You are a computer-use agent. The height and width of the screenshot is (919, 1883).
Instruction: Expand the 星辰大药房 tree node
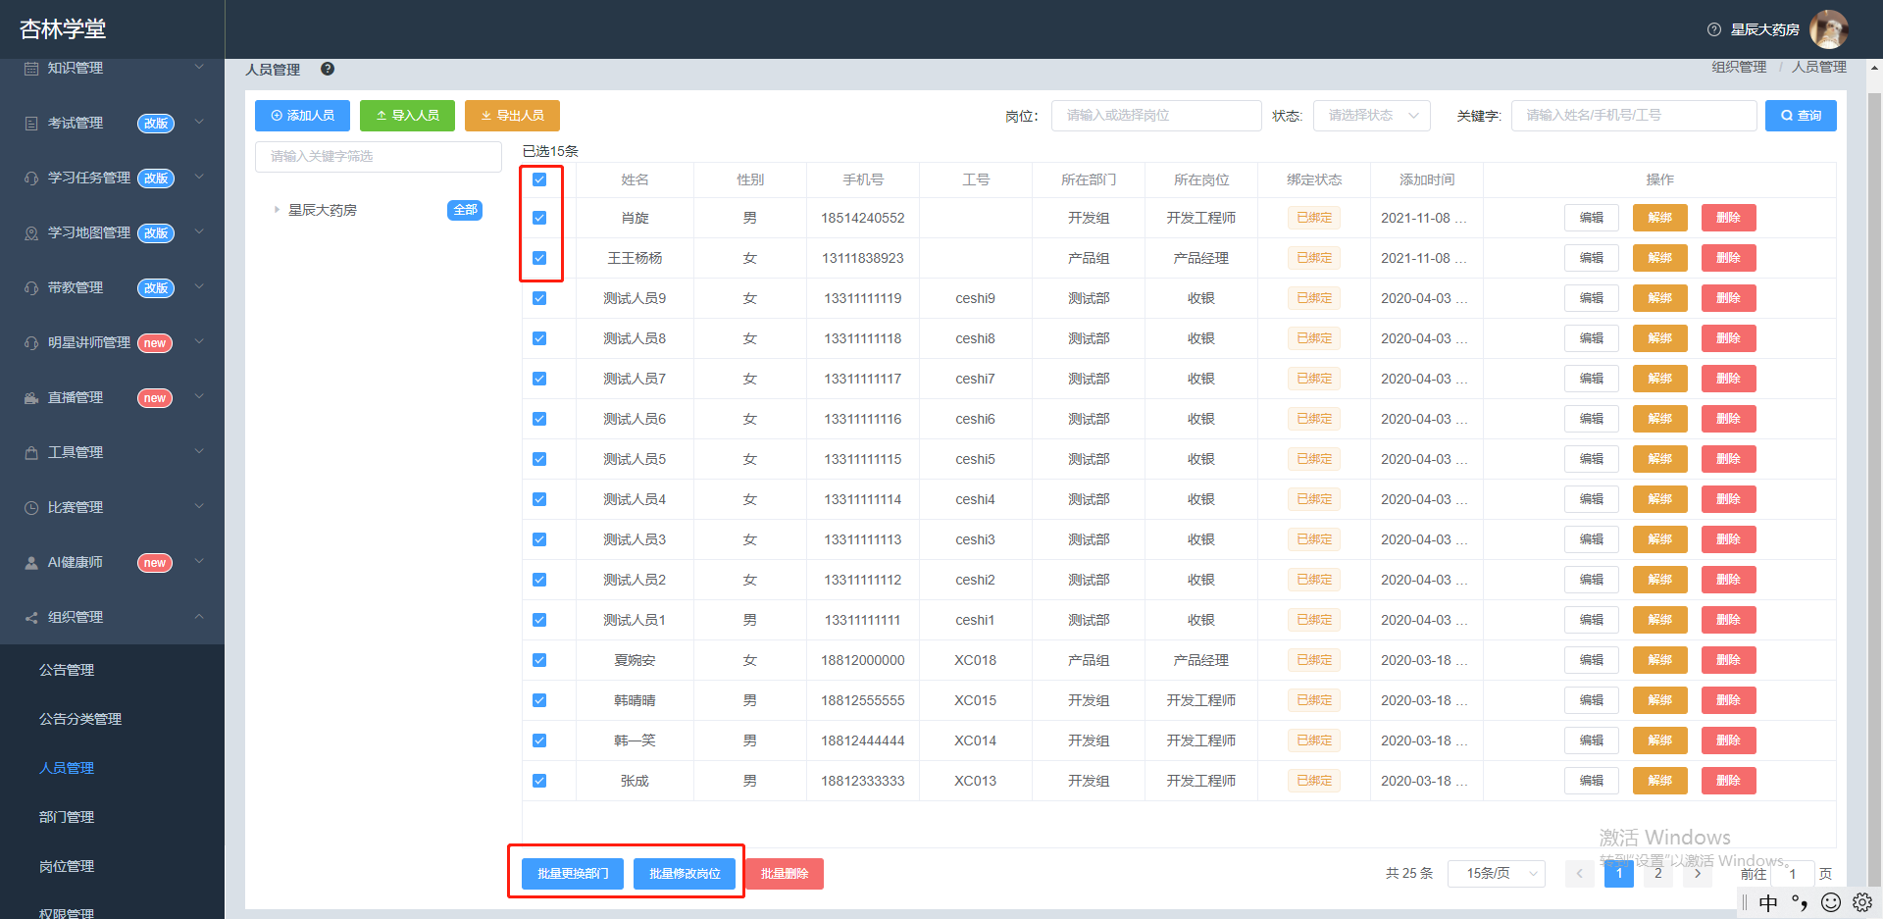pos(277,210)
